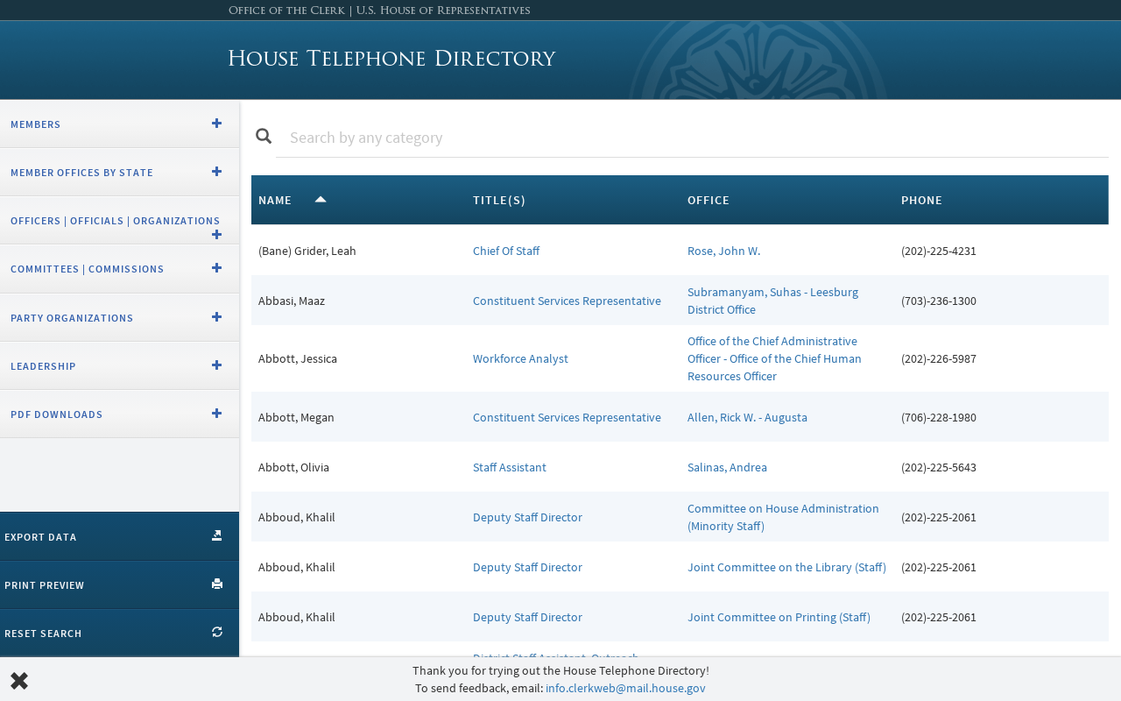
Task: Open the Chief Of Staff title link
Action: point(506,251)
